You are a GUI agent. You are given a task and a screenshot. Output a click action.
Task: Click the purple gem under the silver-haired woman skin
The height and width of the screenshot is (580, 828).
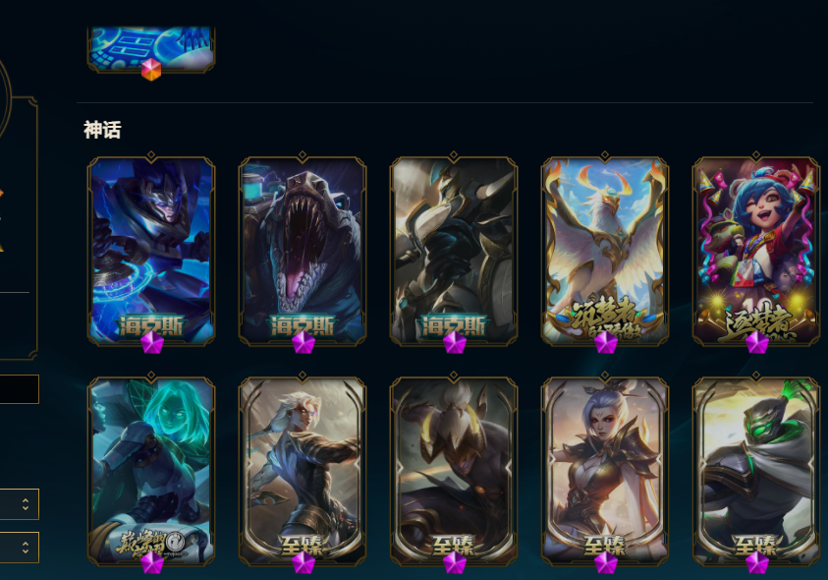click(x=606, y=562)
